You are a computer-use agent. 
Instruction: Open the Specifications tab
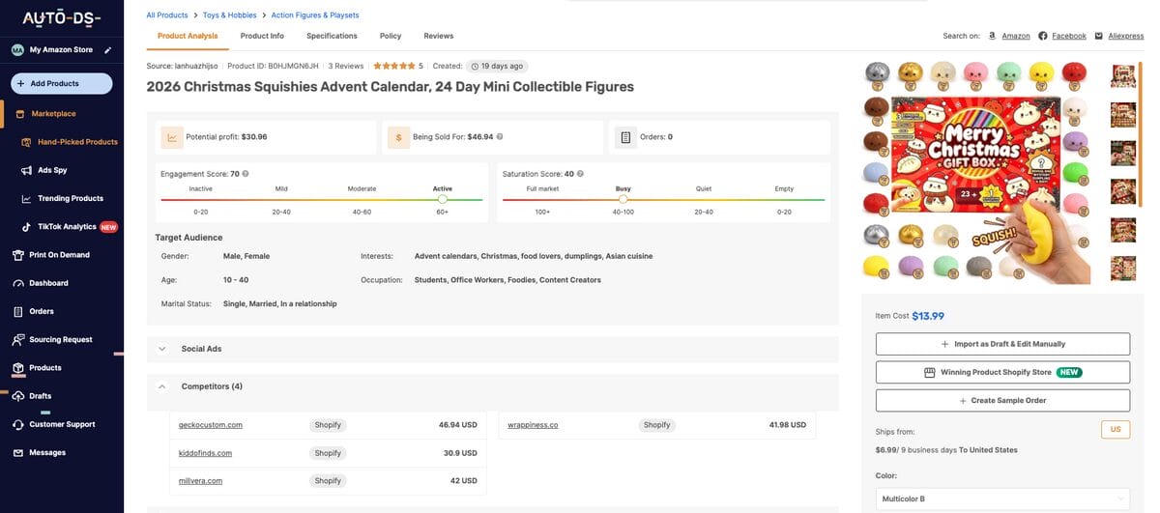click(332, 36)
